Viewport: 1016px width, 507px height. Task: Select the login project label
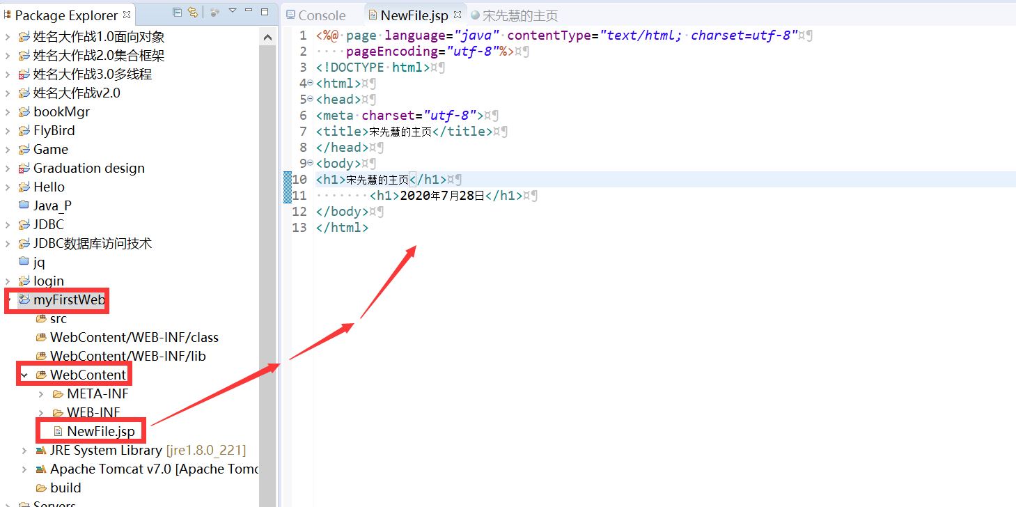click(49, 281)
